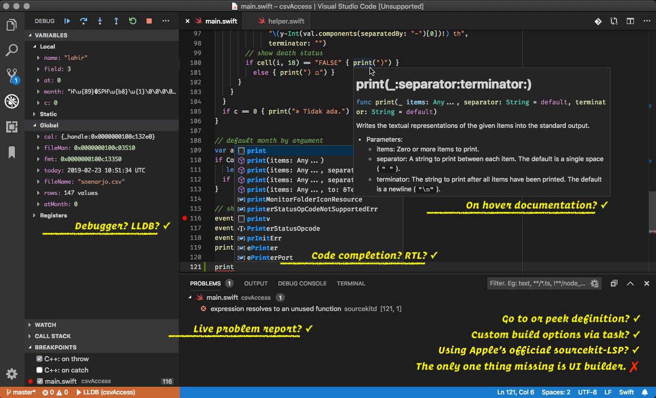Viewport: 656px width, 398px height.
Task: Toggle main.swift line 116 breakpoint checkbox
Action: click(40, 382)
